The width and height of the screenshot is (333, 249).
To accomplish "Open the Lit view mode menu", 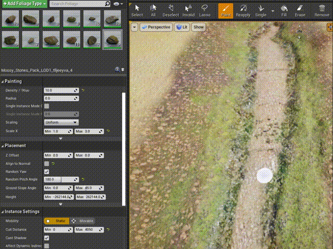I will pyautogui.click(x=182, y=27).
